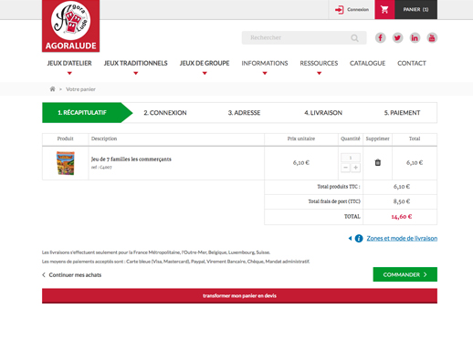Open the product thumbnail image
The image size is (473, 339).
66,163
